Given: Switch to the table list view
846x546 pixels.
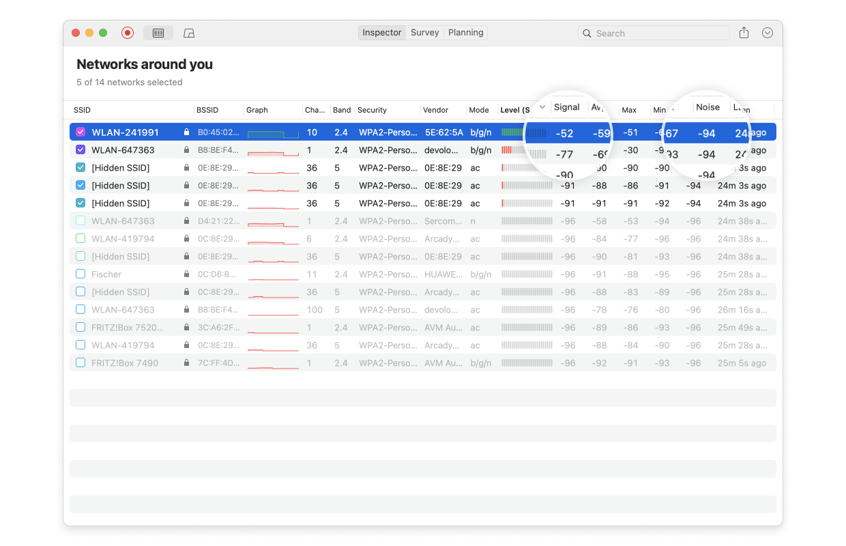Looking at the screenshot, I should (x=158, y=33).
